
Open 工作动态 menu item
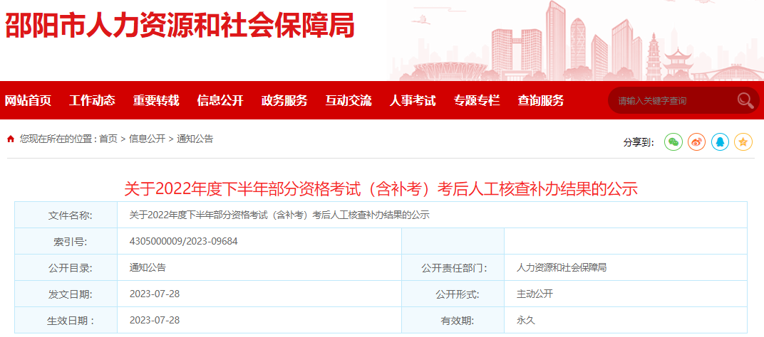(92, 101)
